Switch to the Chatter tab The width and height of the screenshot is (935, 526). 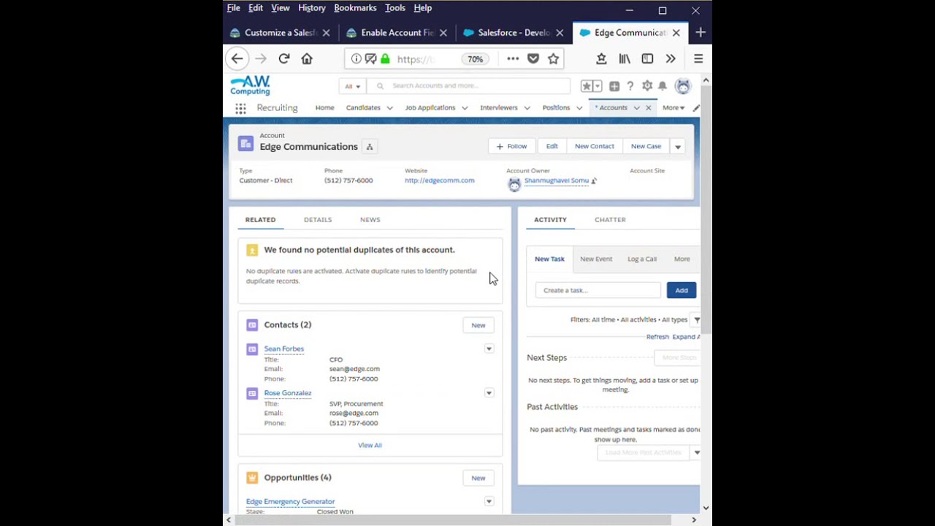pyautogui.click(x=610, y=220)
